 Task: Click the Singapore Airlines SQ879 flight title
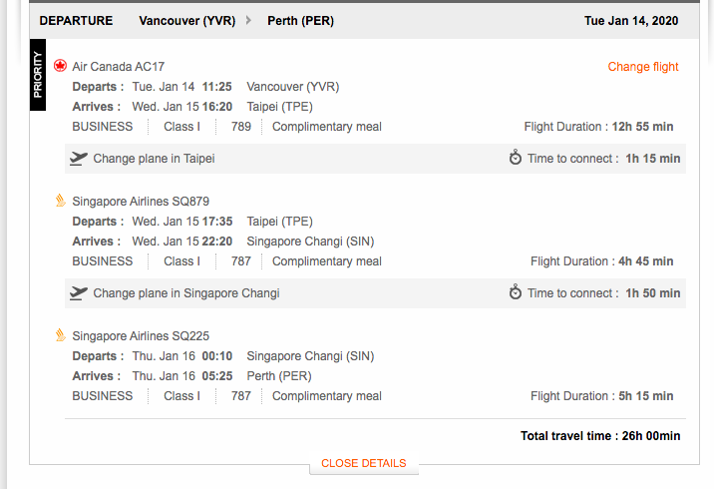coord(141,201)
